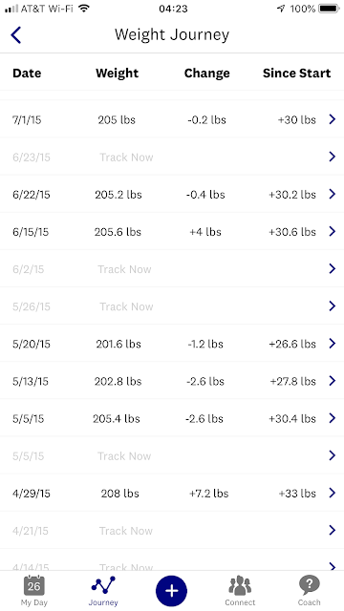This screenshot has width=344, height=611.
Task: Track Now for 6/2/15
Action: [124, 269]
